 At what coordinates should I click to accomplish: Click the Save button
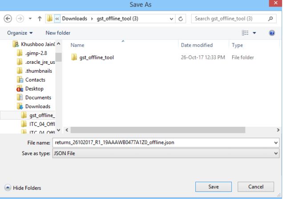coord(214,187)
